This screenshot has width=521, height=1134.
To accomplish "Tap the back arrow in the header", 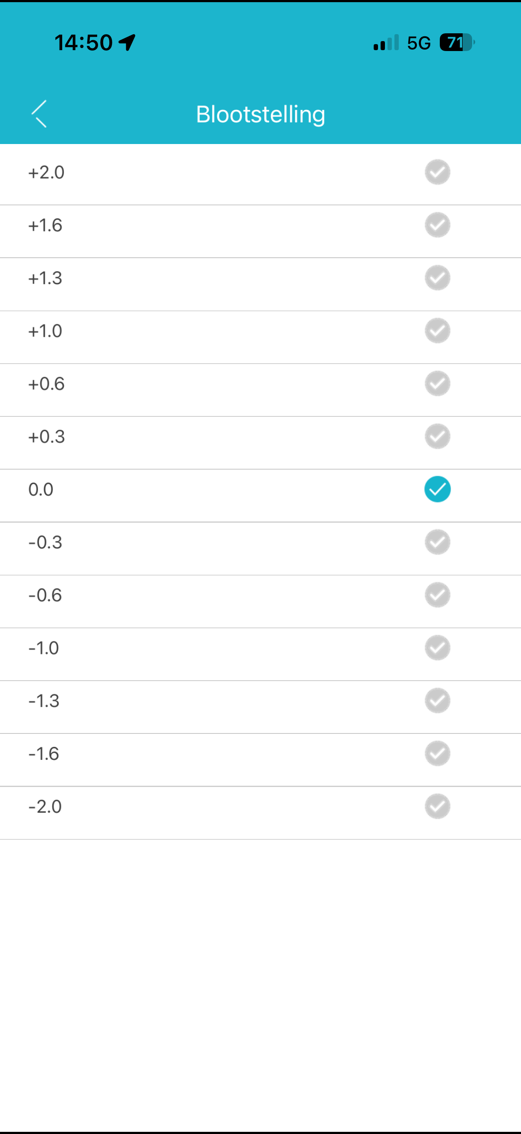I will (39, 114).
